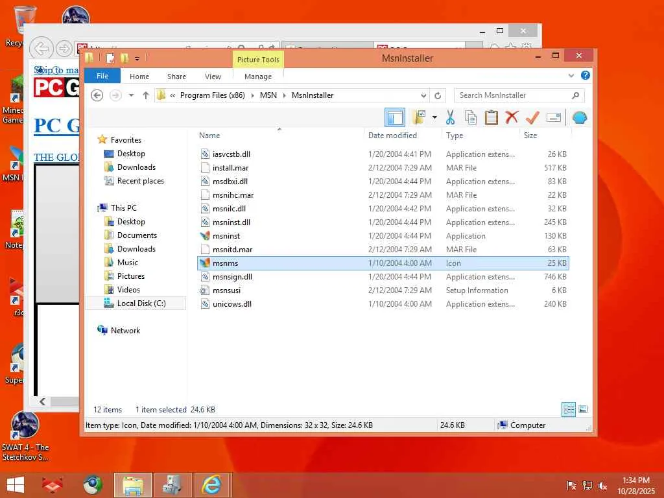The height and width of the screenshot is (498, 664).
Task: Switch to the View ribbon tab
Action: 213,77
